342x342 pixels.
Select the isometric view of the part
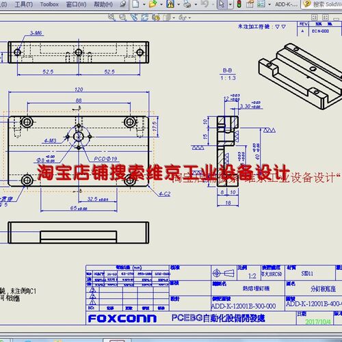pyautogui.click(x=300, y=77)
